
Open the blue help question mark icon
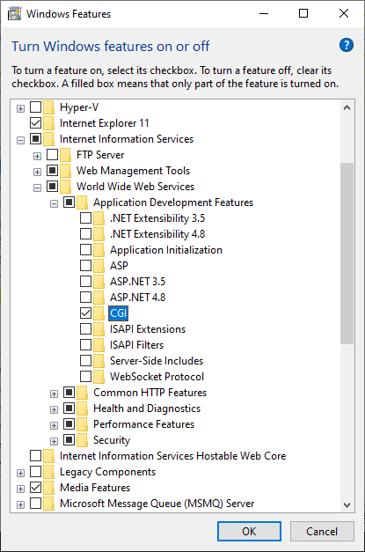[347, 45]
